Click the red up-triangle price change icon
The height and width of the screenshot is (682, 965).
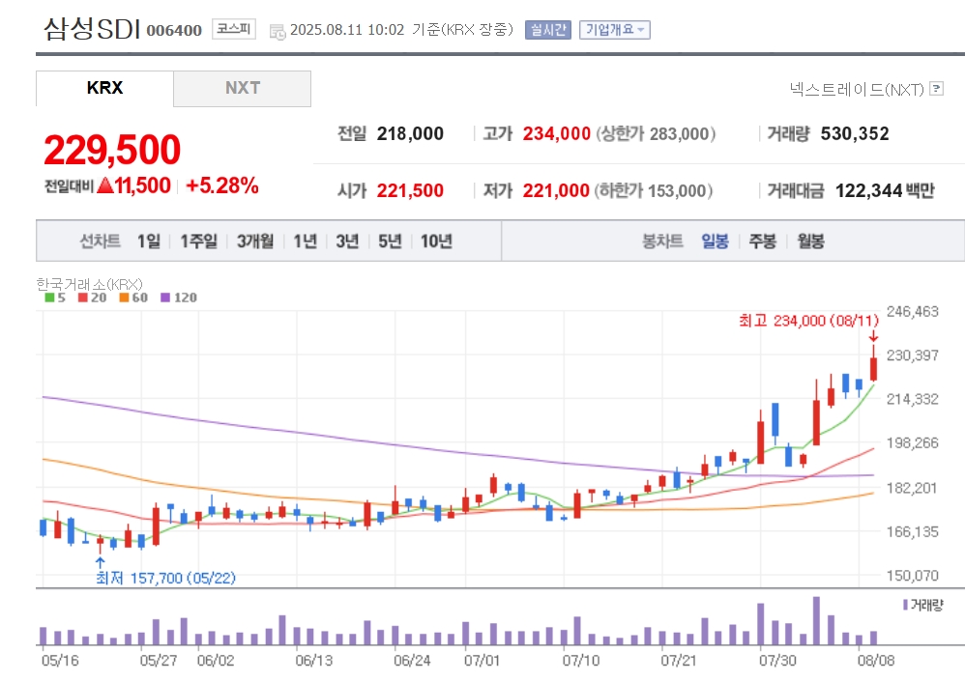(105, 185)
